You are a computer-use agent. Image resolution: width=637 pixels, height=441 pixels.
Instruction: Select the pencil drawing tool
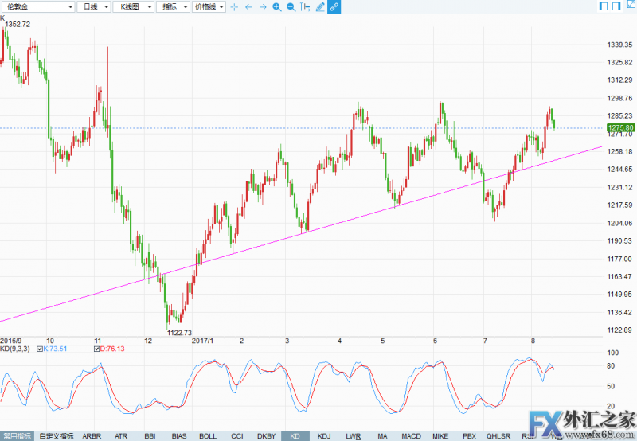(320, 6)
